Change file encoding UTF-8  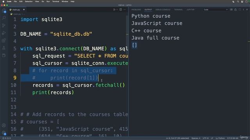tap(205, 138)
